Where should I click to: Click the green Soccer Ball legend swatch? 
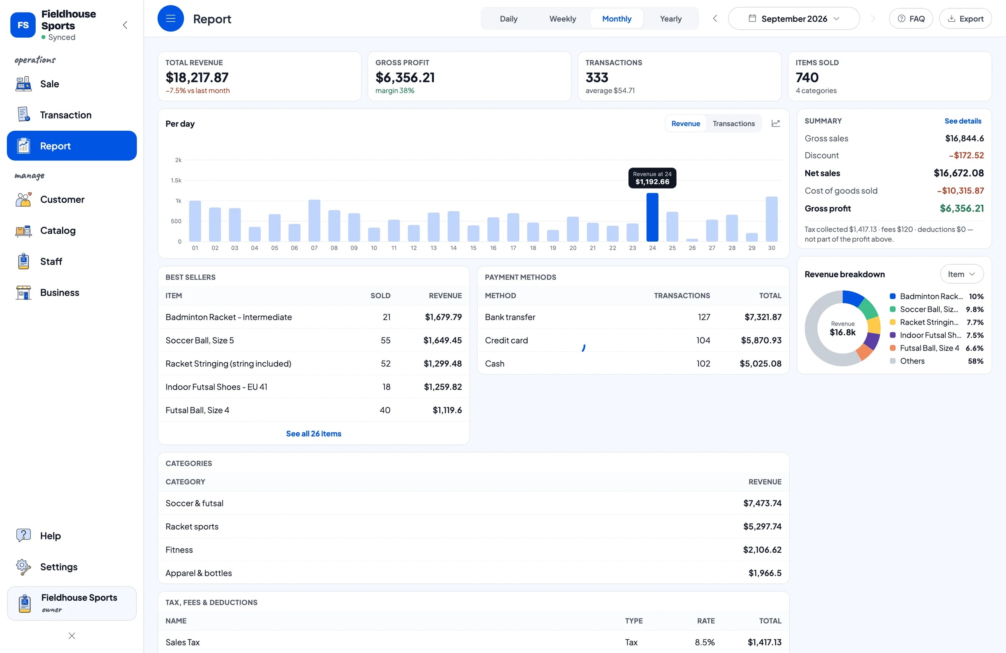click(893, 309)
